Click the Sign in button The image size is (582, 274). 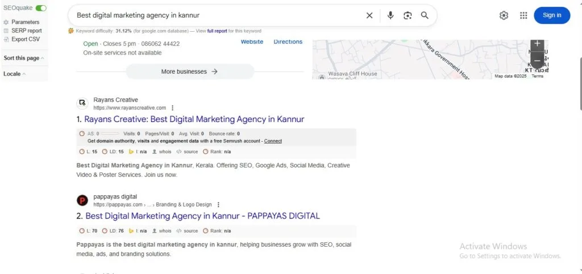[552, 15]
